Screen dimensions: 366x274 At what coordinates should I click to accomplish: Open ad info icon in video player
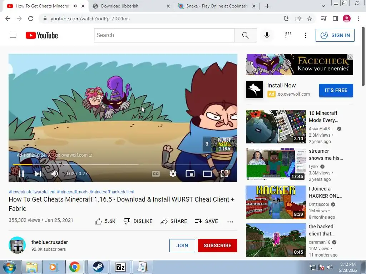point(49,155)
